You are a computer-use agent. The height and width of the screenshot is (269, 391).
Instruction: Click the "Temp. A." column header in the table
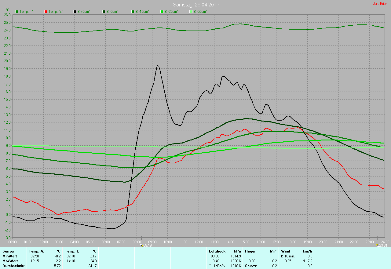tap(36, 251)
